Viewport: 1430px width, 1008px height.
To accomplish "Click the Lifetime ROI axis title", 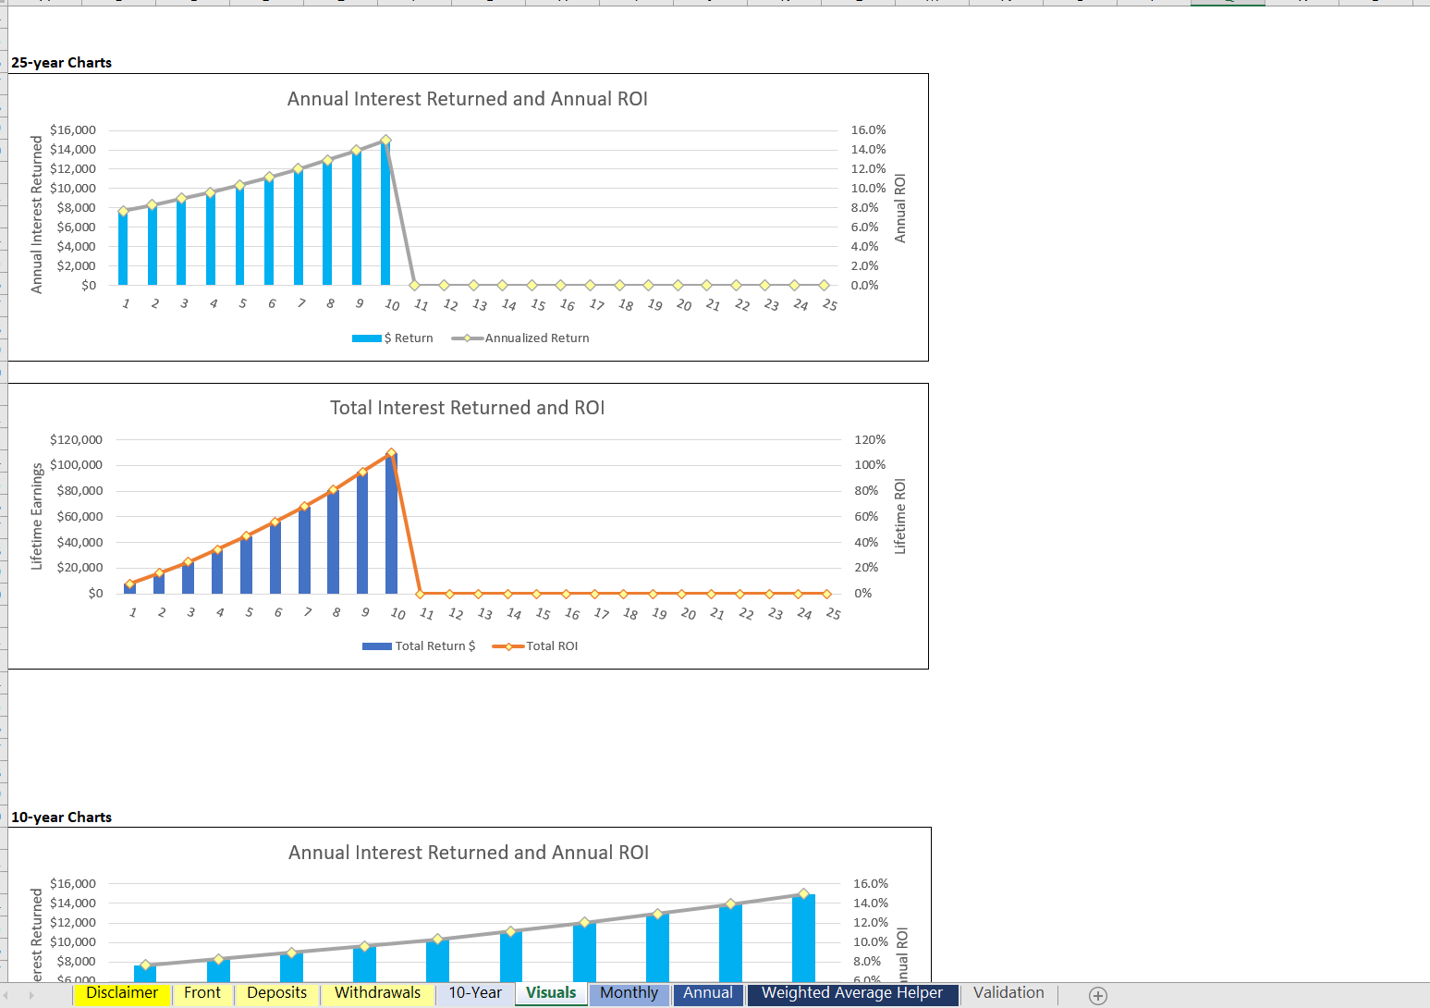I will click(x=900, y=517).
